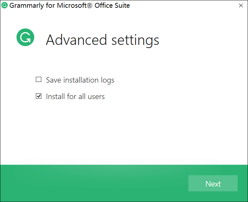Click the small Grammarly icon in the title bar
The image size is (248, 202).
[x=5, y=5]
